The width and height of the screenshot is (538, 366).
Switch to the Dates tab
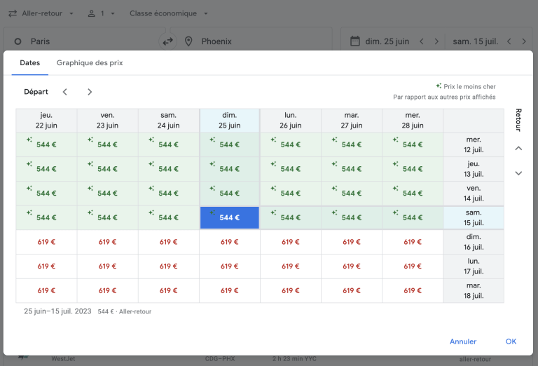pos(30,63)
